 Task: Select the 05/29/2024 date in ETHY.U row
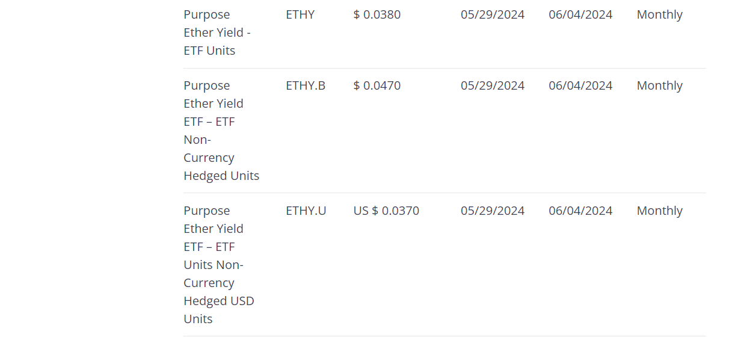(x=493, y=211)
